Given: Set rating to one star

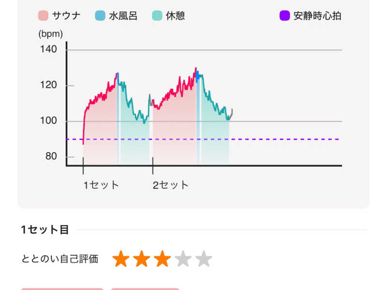Looking at the screenshot, I should click(x=121, y=259).
